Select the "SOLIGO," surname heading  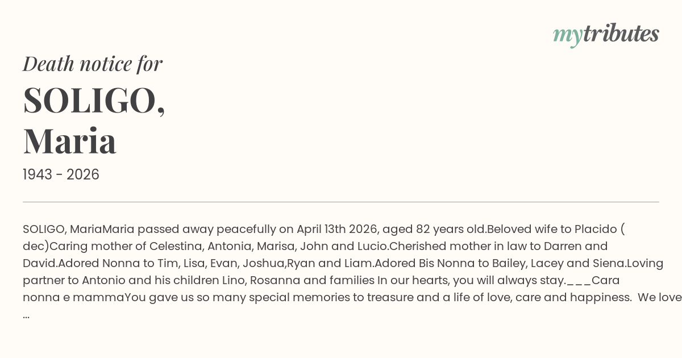[94, 101]
